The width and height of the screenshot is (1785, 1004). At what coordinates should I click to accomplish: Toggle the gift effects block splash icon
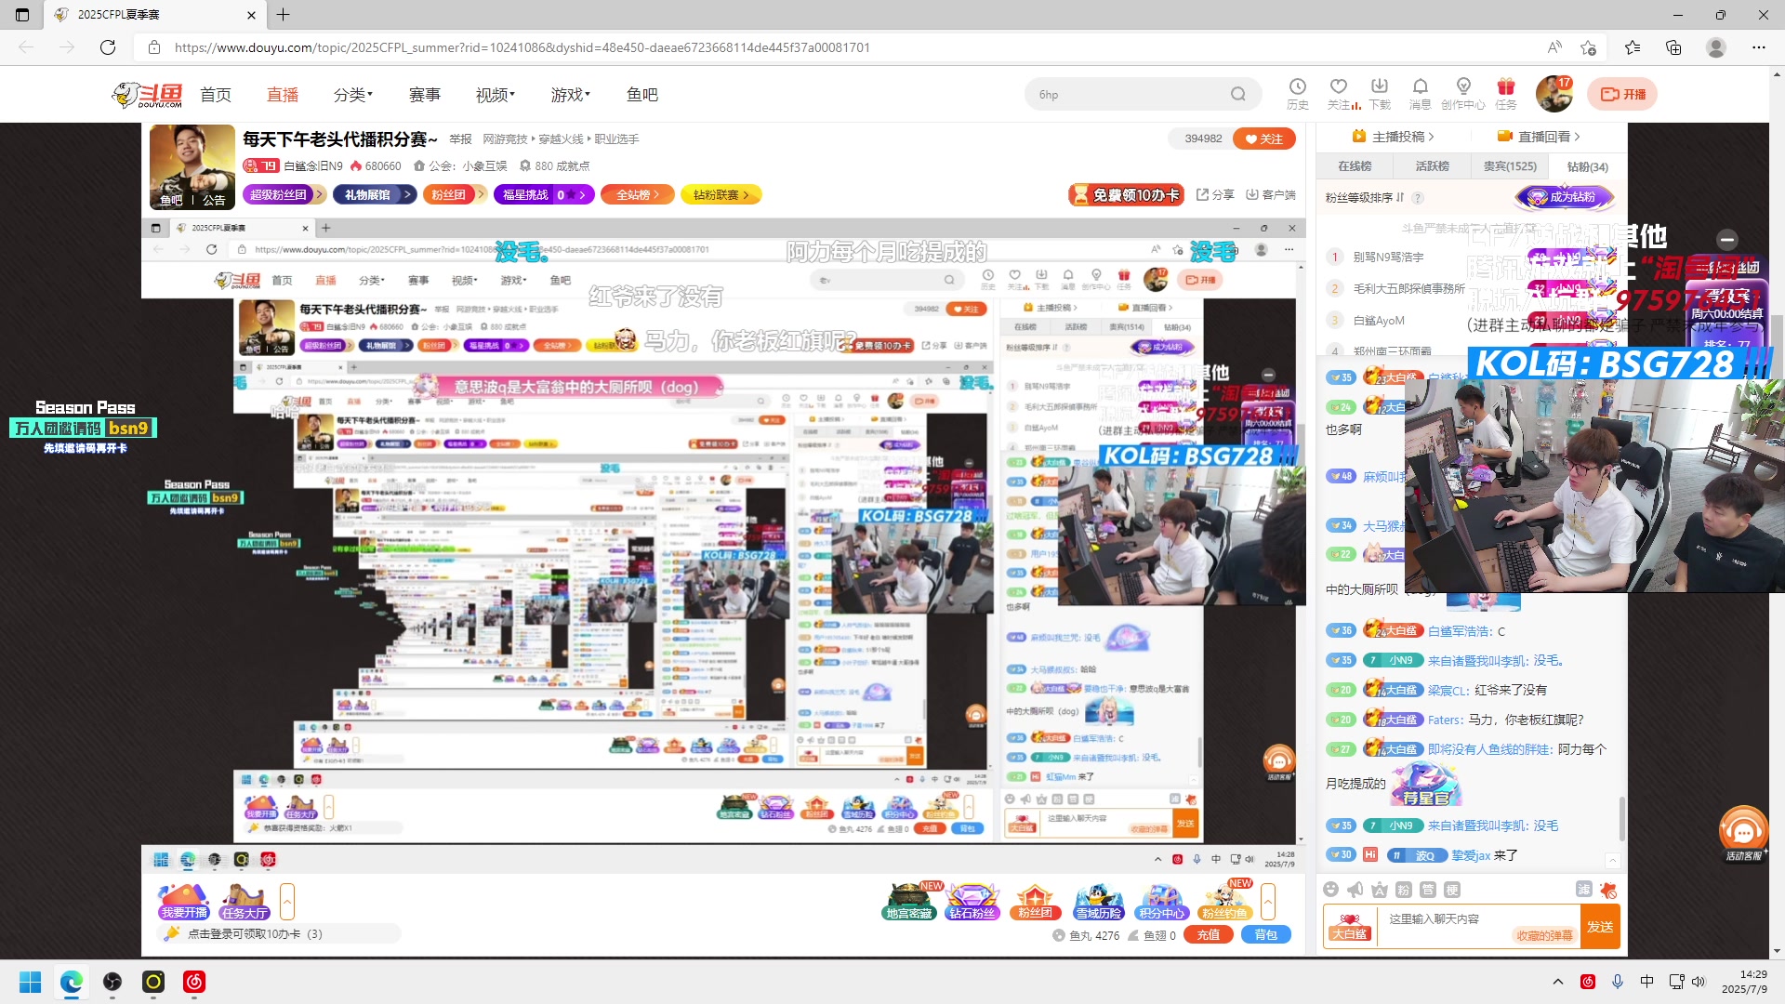1608,890
